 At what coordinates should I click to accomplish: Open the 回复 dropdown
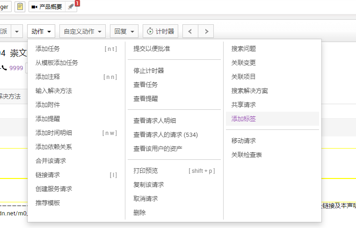[124, 31]
